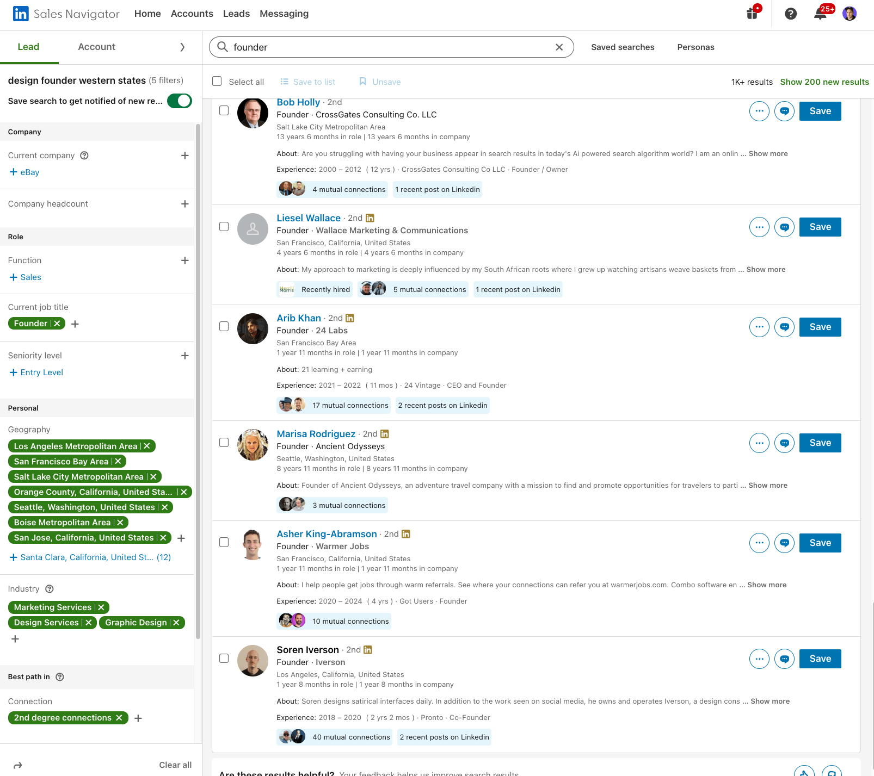Expand the Seniority level filter
This screenshot has width=874, height=776.
185,356
